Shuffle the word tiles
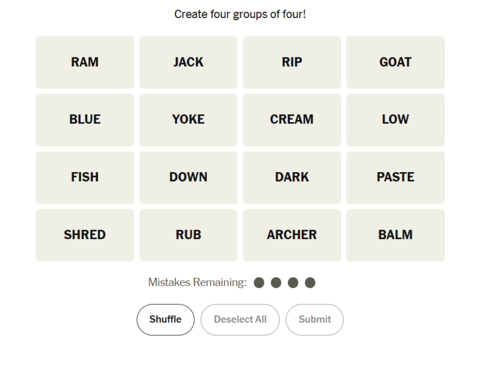Viewport: 484px width, 369px height. (x=165, y=319)
